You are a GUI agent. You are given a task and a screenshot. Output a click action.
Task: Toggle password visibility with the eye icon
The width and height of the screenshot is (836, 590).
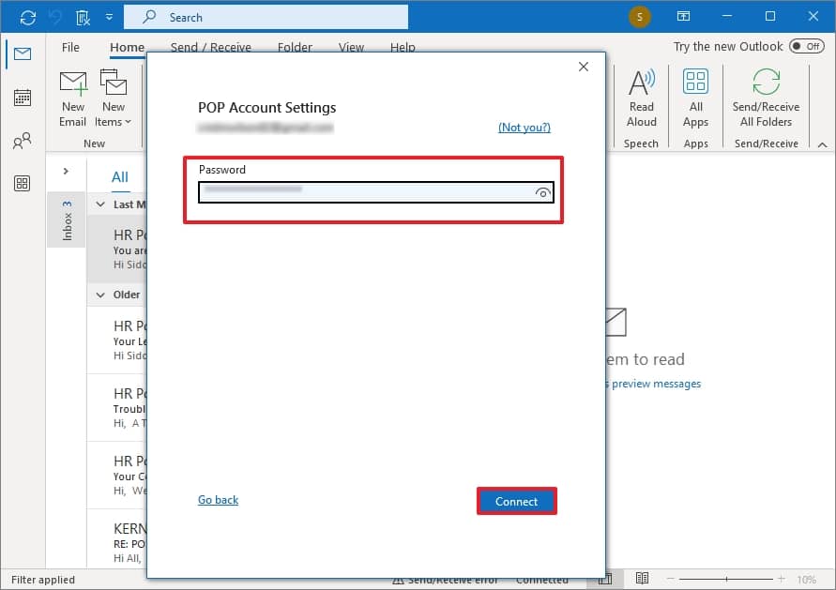pos(542,193)
